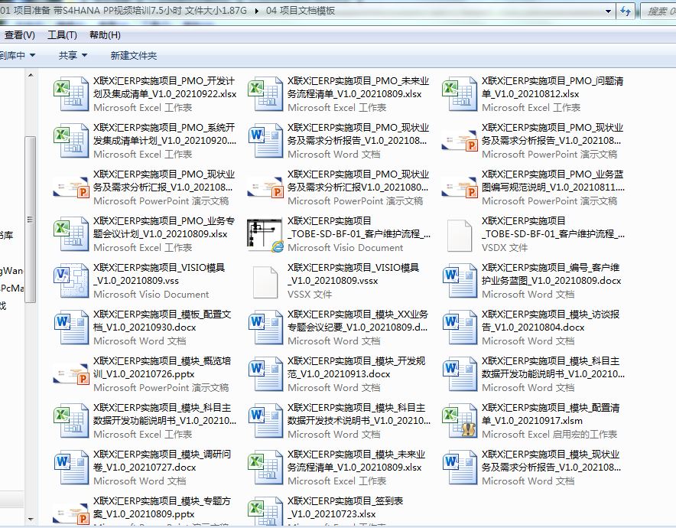Expand the 共享 dropdown in the toolbar
The image size is (676, 528).
tap(73, 55)
